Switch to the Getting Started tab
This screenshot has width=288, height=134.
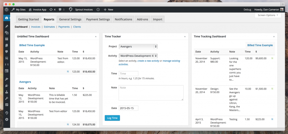click(x=28, y=19)
